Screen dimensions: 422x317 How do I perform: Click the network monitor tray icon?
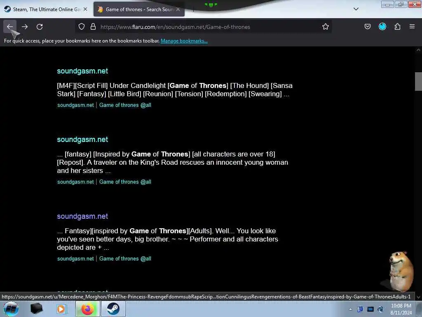pyautogui.click(x=370, y=309)
